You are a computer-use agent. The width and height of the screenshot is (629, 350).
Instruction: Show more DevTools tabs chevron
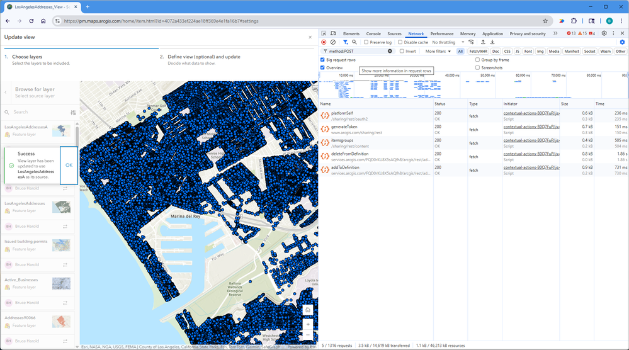pyautogui.click(x=555, y=33)
